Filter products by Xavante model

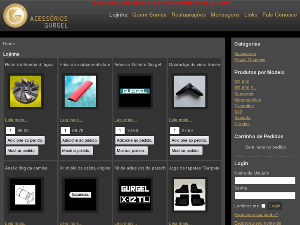pos(242,118)
